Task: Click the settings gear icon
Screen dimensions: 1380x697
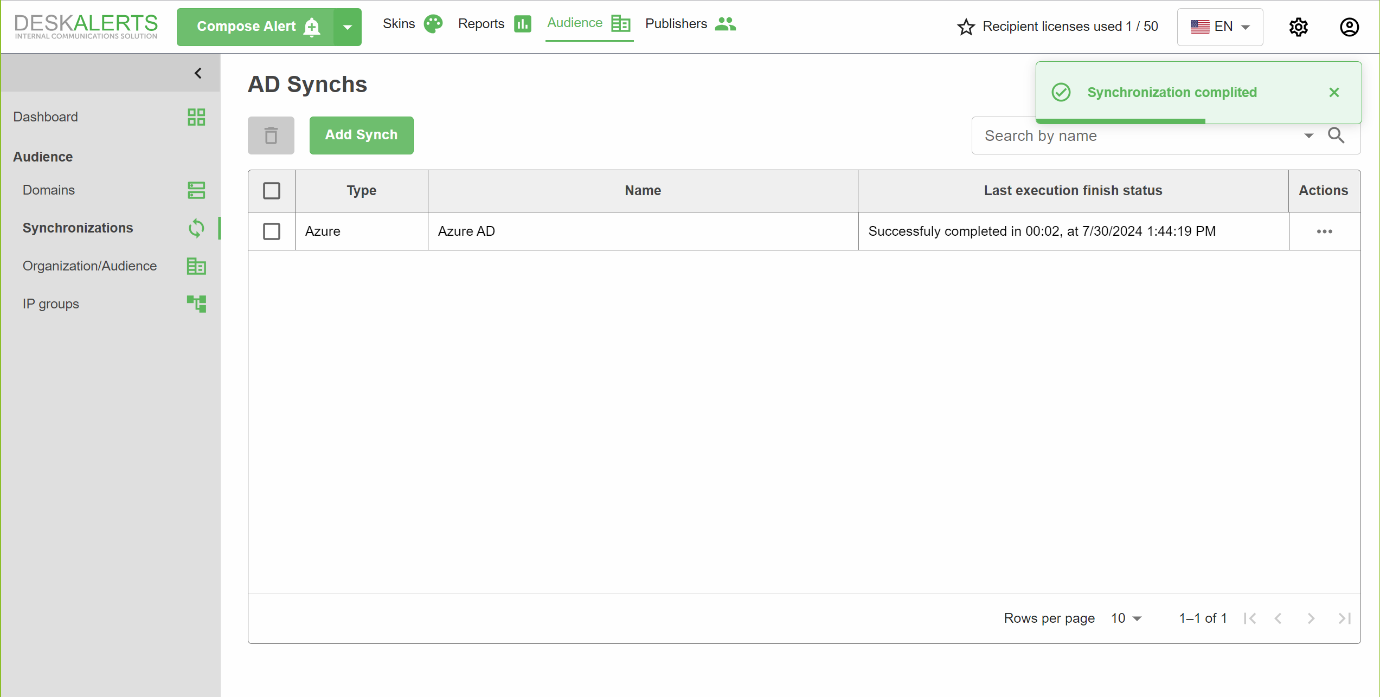Action: (1298, 27)
